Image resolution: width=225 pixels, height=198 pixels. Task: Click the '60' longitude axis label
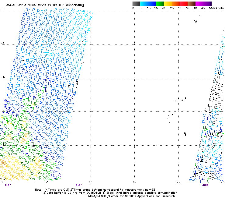pyautogui.click(x=2, y=182)
